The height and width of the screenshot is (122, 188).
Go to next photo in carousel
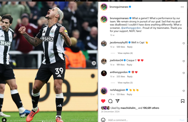[94, 63]
